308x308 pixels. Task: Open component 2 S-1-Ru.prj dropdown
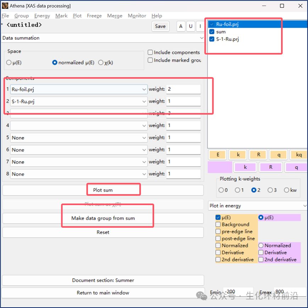pyautogui.click(x=79, y=101)
